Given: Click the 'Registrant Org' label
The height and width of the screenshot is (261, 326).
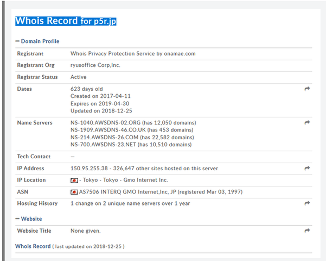Looking at the screenshot, I should 36,65.
